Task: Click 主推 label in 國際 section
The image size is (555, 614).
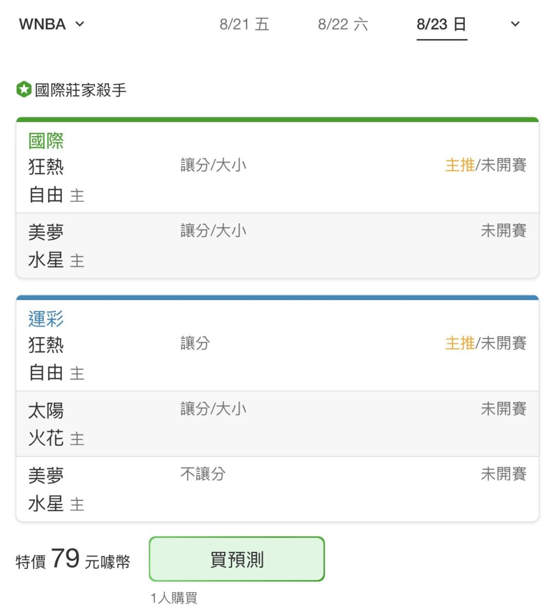Action: coord(460,165)
